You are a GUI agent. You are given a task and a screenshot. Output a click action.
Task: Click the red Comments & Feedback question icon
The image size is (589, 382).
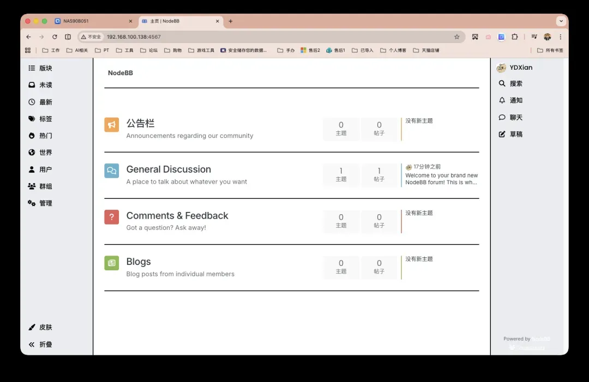point(111,217)
